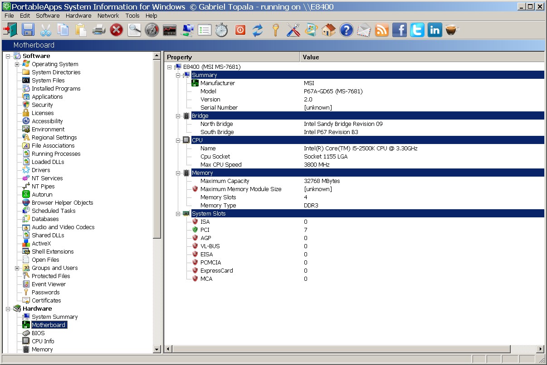Image resolution: width=547 pixels, height=365 pixels.
Task: Open the speedometer gauge tool
Action: (152, 30)
